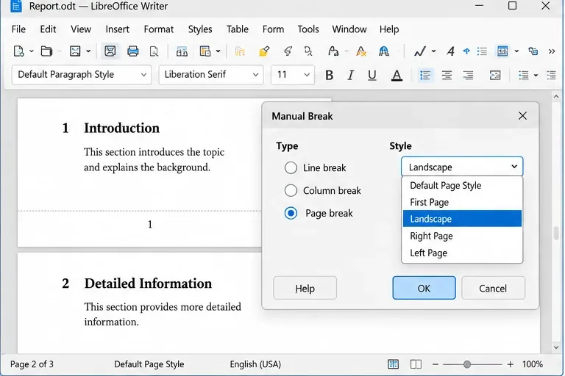Enable Center paragraph alignment
This screenshot has width=565, height=376.
pyautogui.click(x=447, y=75)
